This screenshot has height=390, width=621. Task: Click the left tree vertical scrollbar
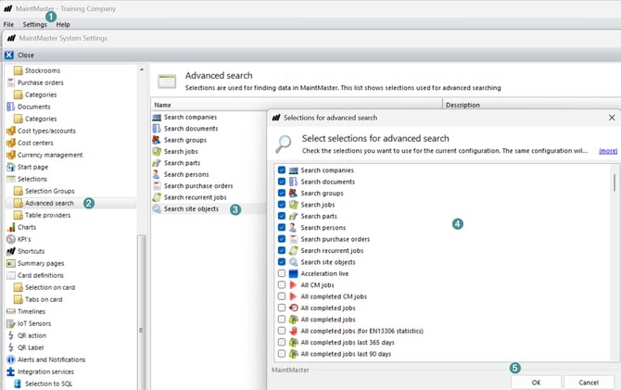click(x=142, y=313)
